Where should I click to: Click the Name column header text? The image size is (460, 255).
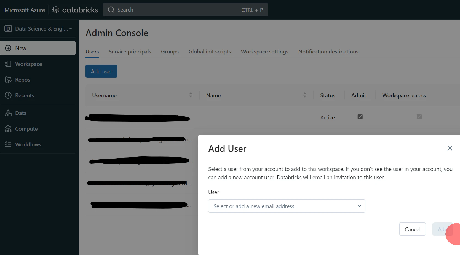213,95
